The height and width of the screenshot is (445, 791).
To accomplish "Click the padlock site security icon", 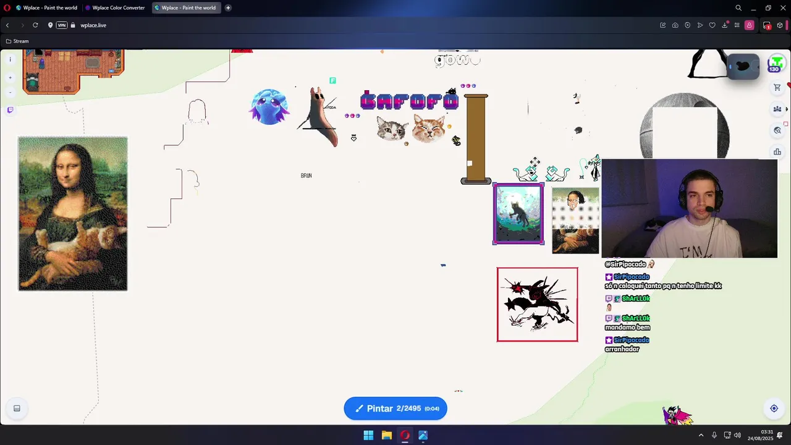I will (73, 25).
